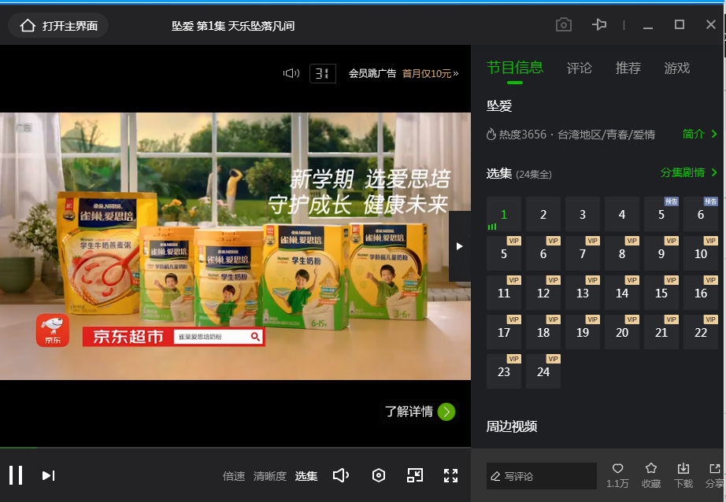
Task: Select VIP episode 11
Action: click(504, 293)
